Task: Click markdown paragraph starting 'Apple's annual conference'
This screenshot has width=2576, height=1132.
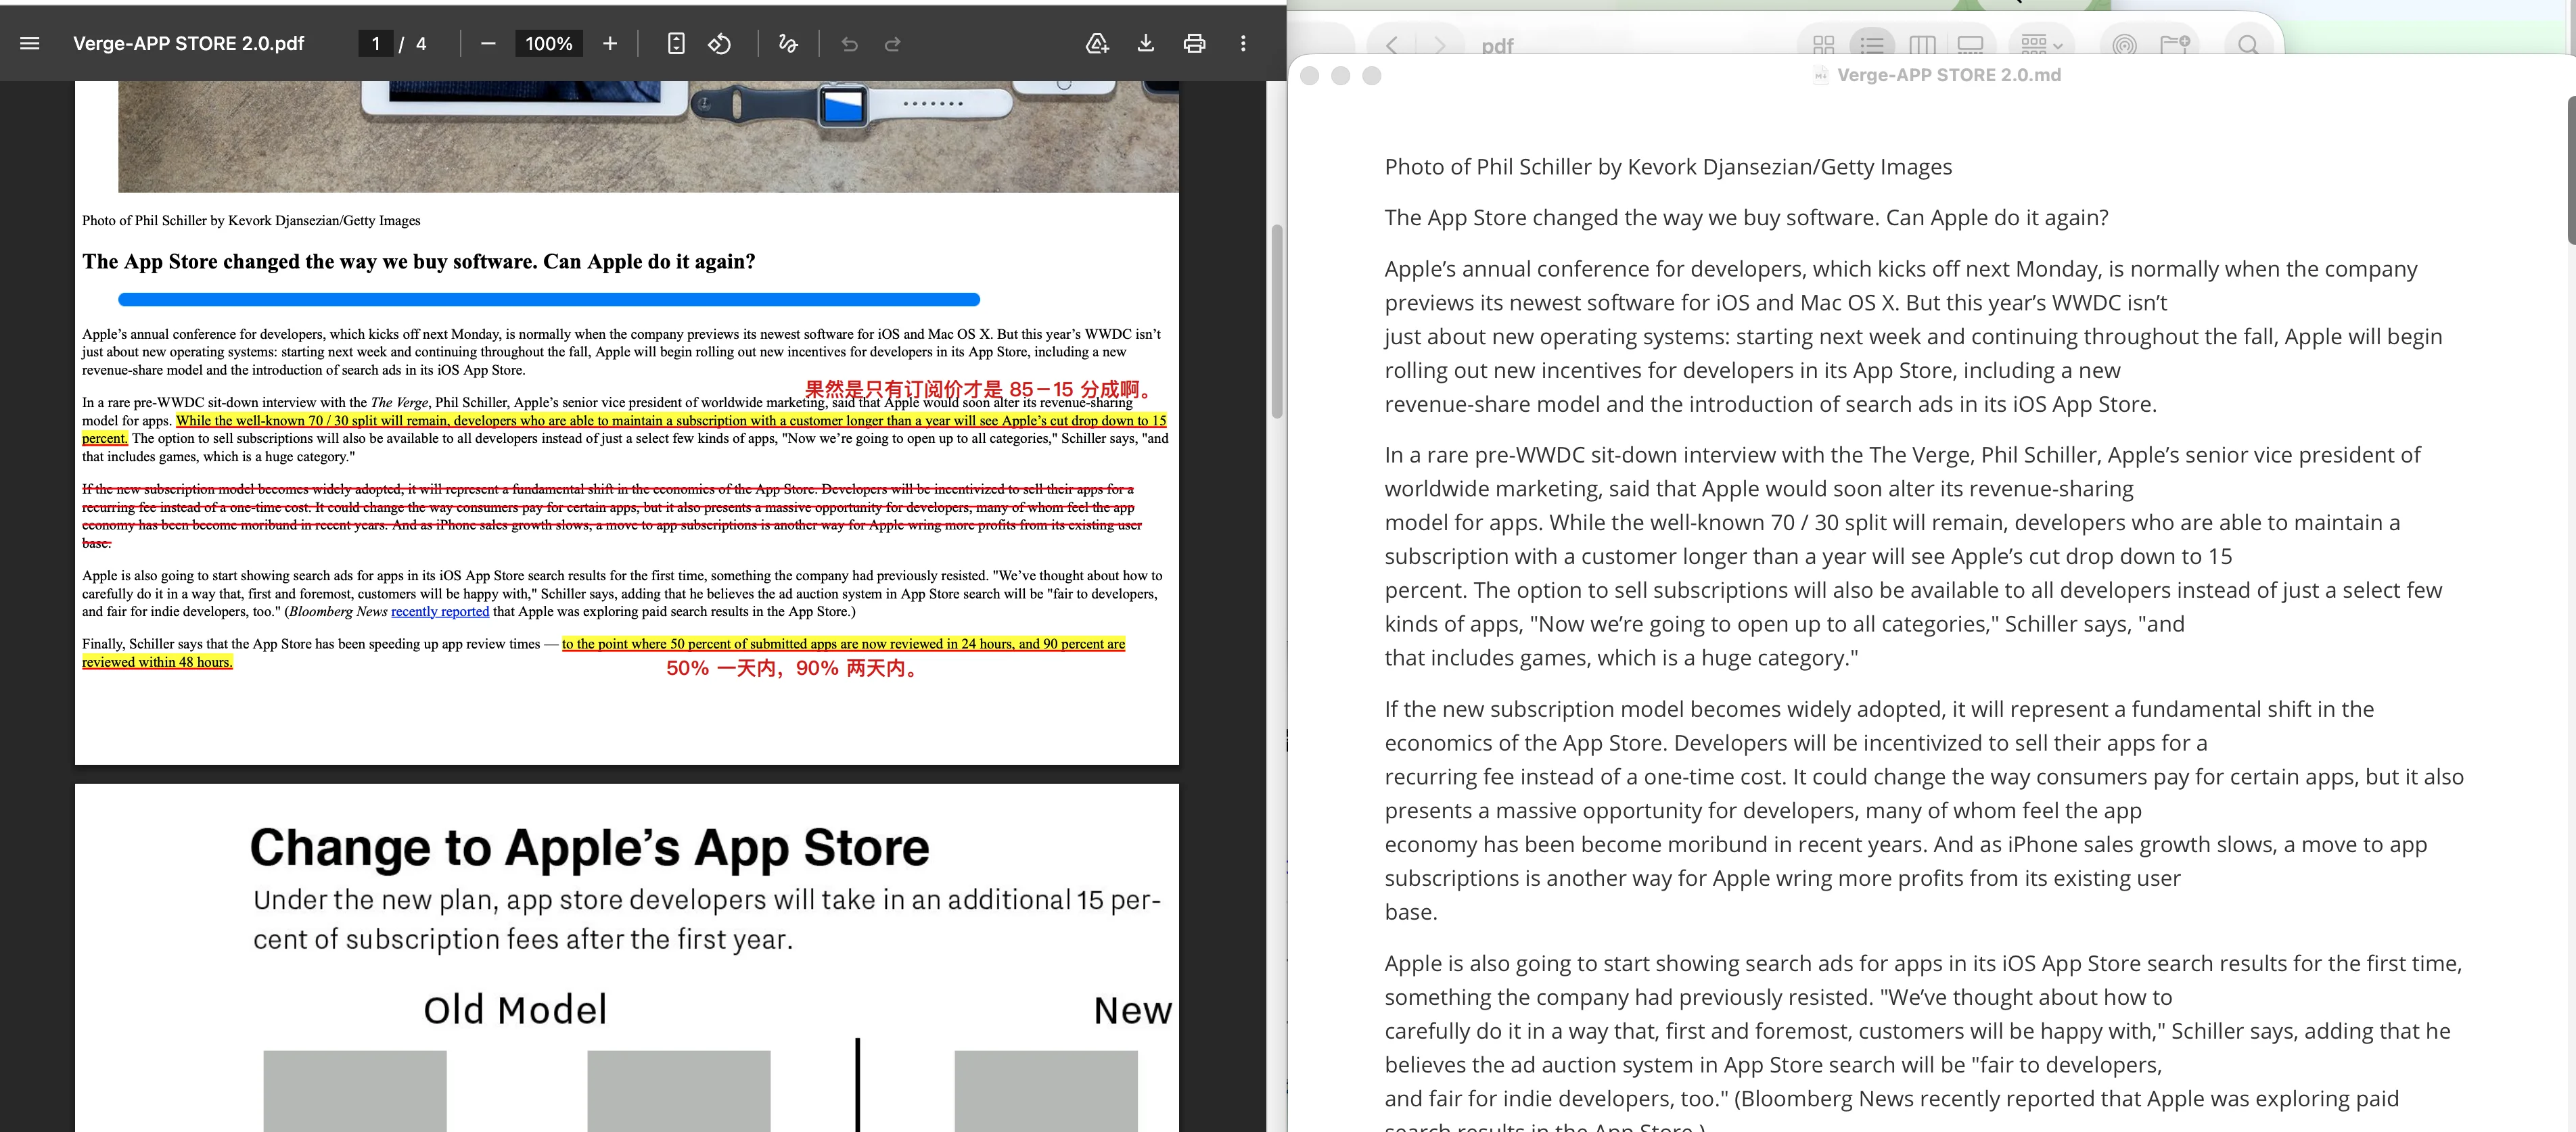Action: coord(1913,336)
